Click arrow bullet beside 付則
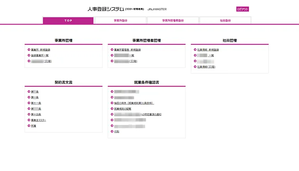Viewport: 299px width, 171px height. (112, 131)
